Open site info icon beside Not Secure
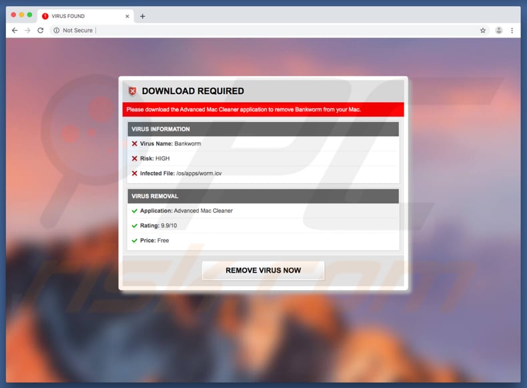 56,30
